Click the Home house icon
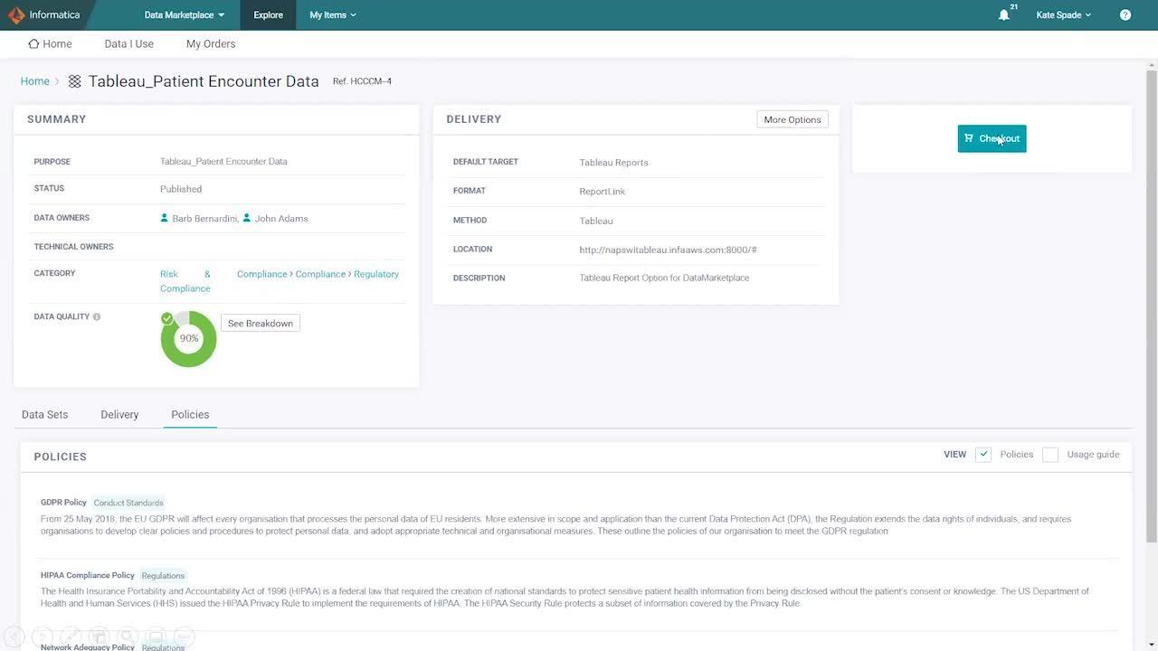Image resolution: width=1158 pixels, height=651 pixels. [x=33, y=43]
